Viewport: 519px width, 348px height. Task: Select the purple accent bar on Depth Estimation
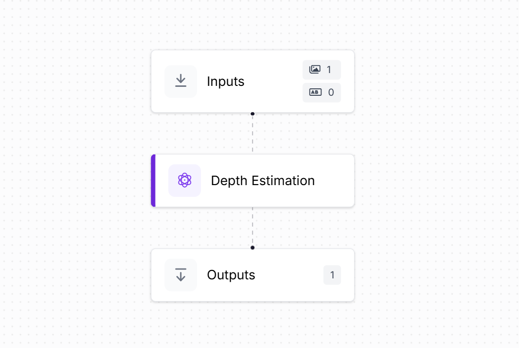(x=153, y=181)
